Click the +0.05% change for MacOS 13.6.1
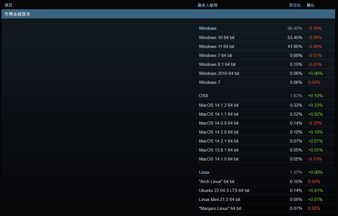The image size is (338, 216). (x=315, y=150)
